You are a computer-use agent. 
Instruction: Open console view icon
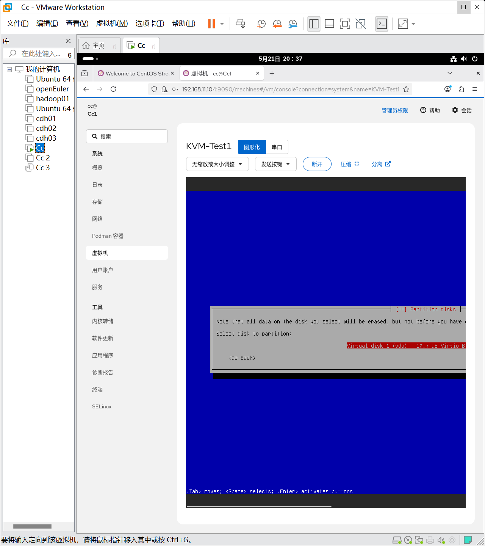(382, 24)
